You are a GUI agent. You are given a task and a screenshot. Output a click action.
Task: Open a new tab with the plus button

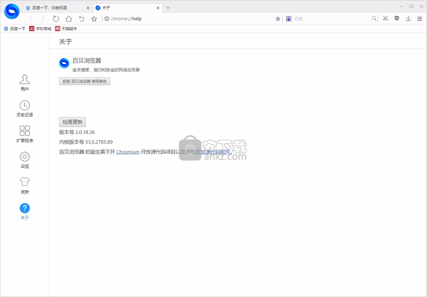[x=168, y=8]
